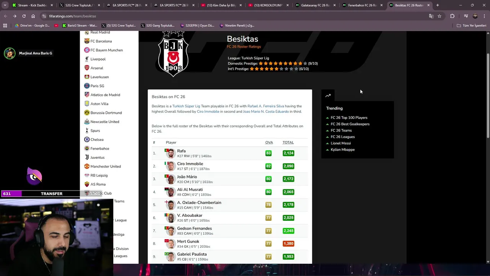This screenshot has width=490, height=276.
Task: Switch to the Kim Daha İyi Bilir tab
Action: click(x=221, y=5)
